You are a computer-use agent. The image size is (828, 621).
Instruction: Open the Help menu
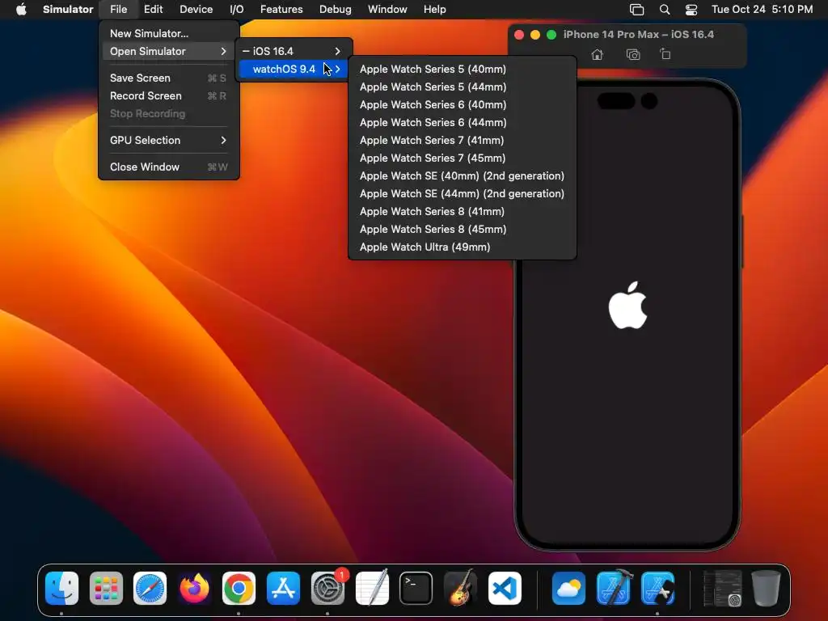(x=434, y=9)
